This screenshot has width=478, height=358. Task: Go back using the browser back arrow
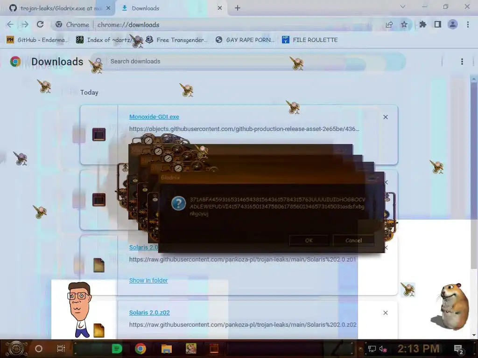click(x=10, y=25)
